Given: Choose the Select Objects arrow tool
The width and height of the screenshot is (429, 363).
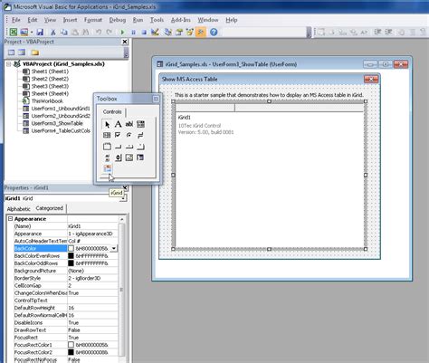Looking at the screenshot, I should (107, 124).
